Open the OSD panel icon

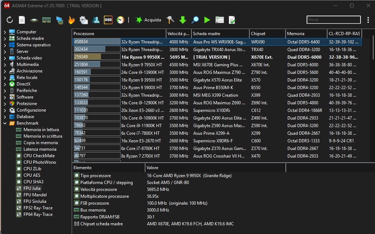[108, 20]
